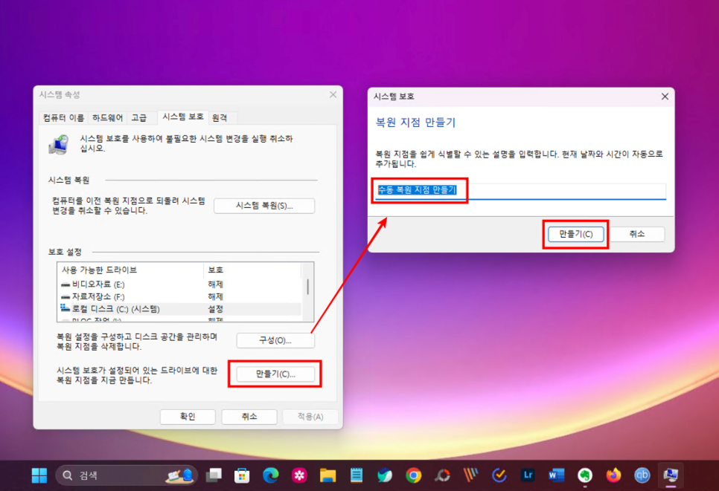Open Evernote from the taskbar
719x491 pixels.
coord(585,475)
